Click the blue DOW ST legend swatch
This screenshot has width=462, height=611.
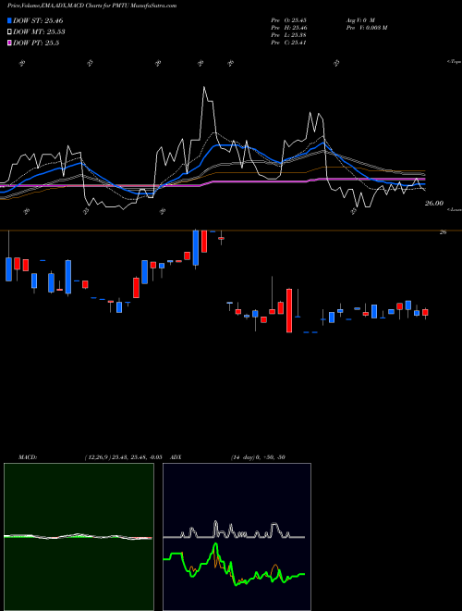coord(9,20)
